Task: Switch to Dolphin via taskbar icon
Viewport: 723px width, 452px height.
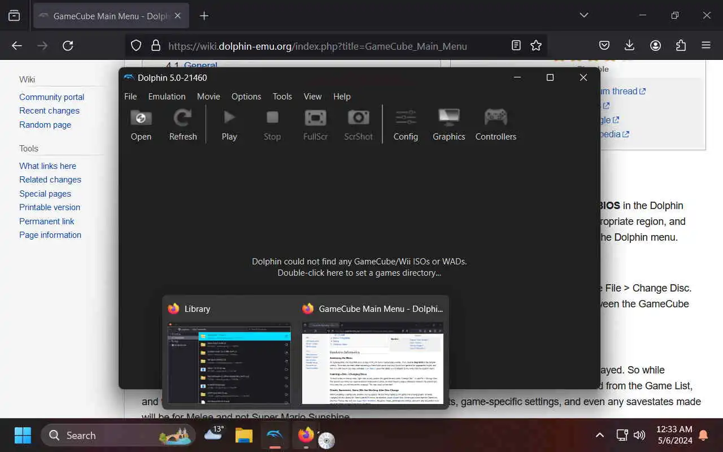Action: pyautogui.click(x=275, y=435)
